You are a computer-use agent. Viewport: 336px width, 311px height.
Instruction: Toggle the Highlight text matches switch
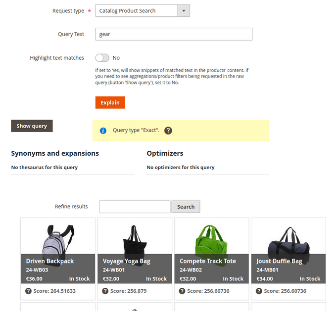pyautogui.click(x=102, y=58)
